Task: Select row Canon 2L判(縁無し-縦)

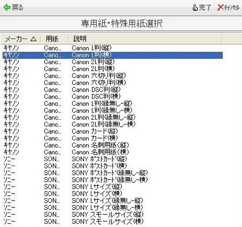Action: click(x=113, y=117)
